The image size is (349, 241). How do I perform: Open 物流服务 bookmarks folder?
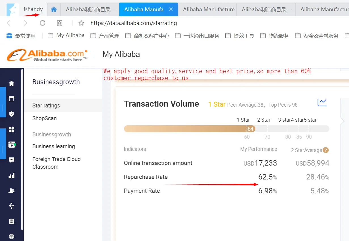[x=275, y=36]
